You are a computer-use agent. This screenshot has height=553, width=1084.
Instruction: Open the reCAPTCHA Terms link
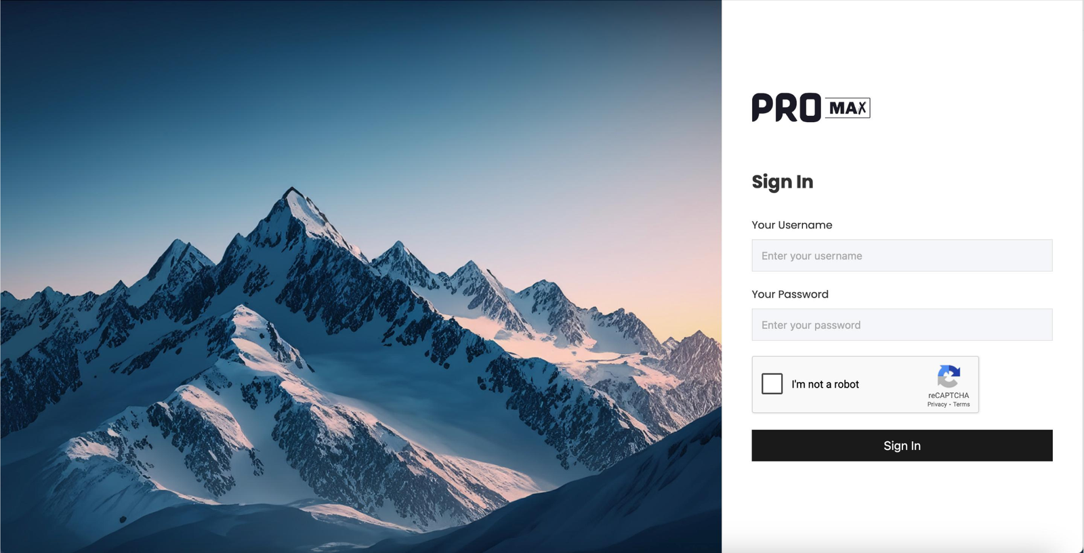click(x=961, y=405)
